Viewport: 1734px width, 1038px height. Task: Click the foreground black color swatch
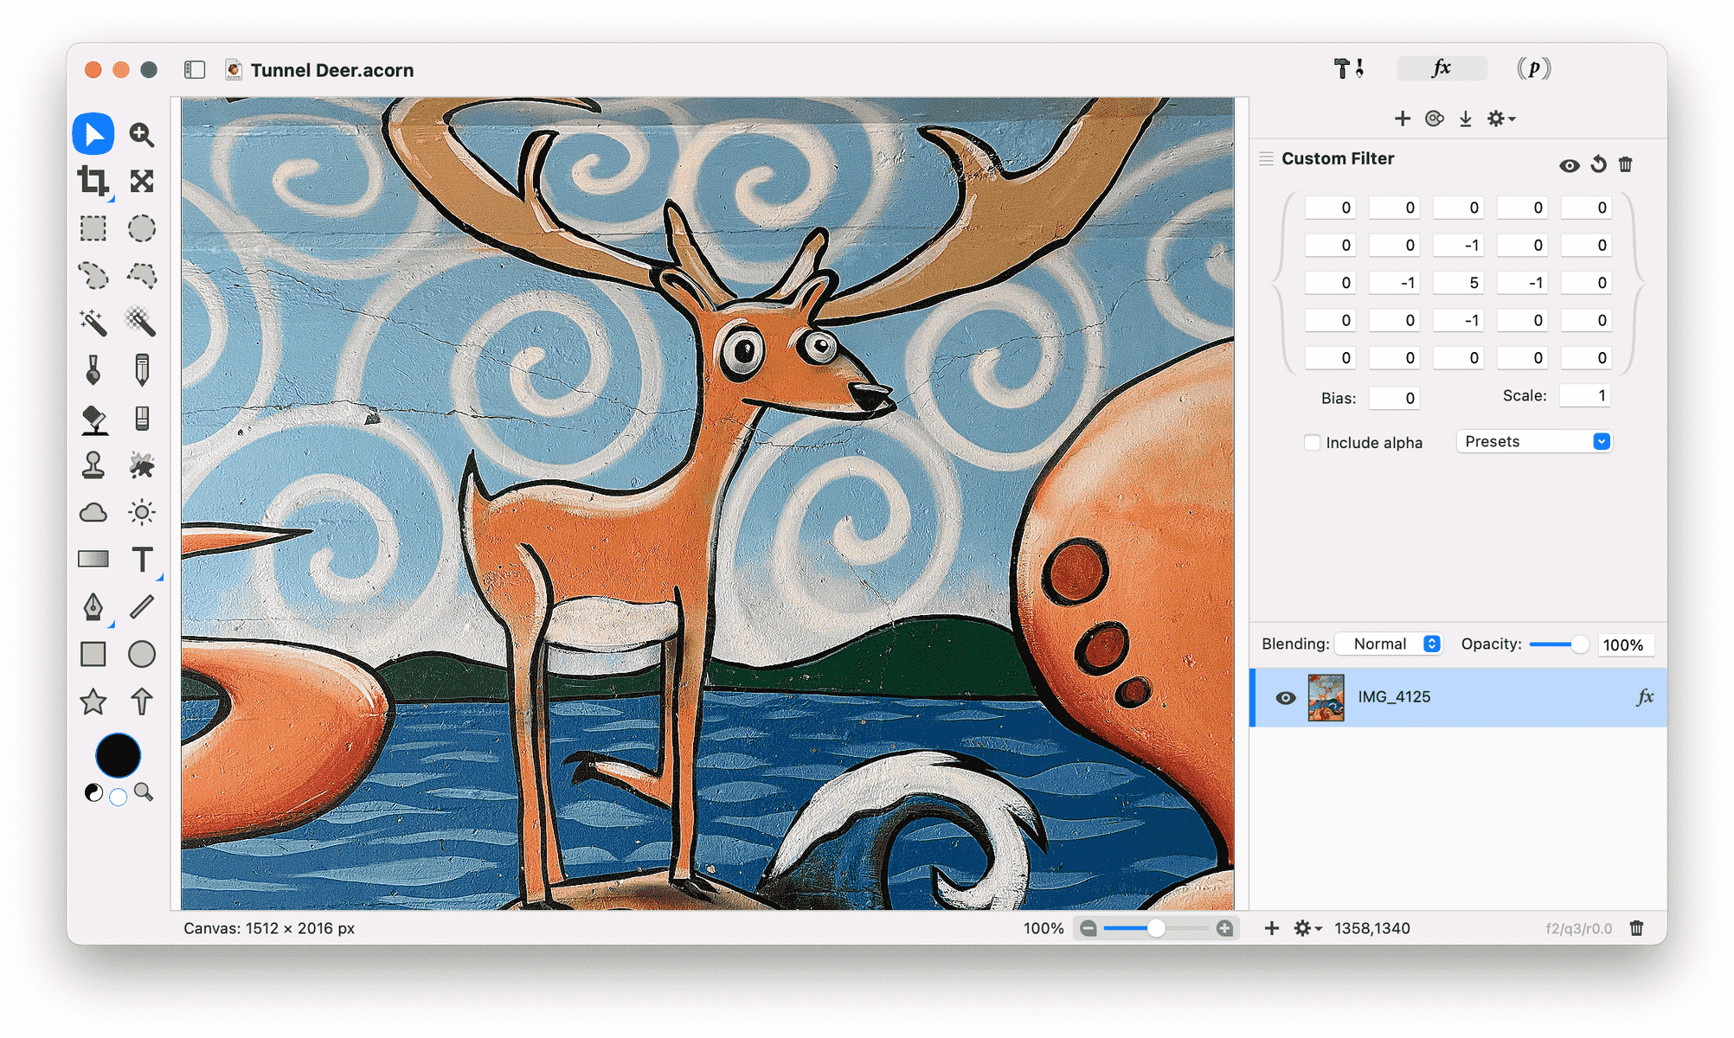pos(118,756)
